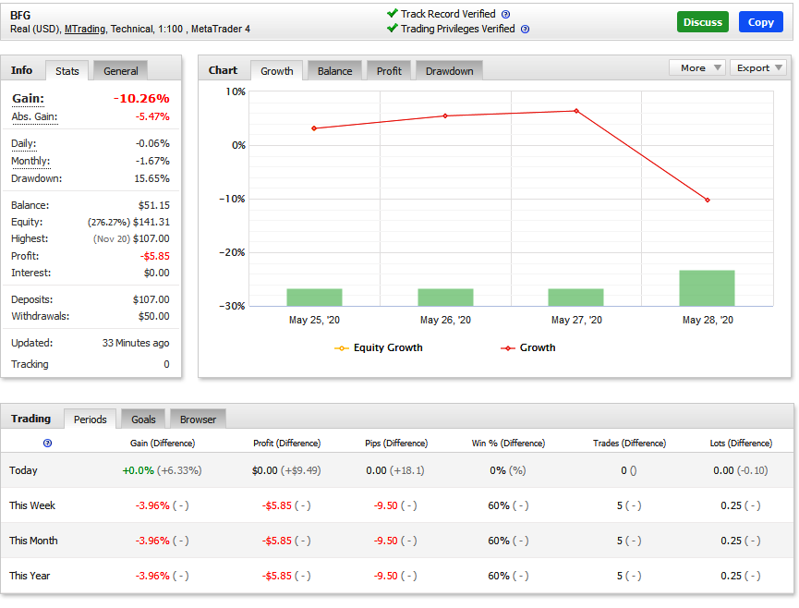Open the MTrading broker link
Viewport: 799px width, 608px height.
click(x=85, y=29)
